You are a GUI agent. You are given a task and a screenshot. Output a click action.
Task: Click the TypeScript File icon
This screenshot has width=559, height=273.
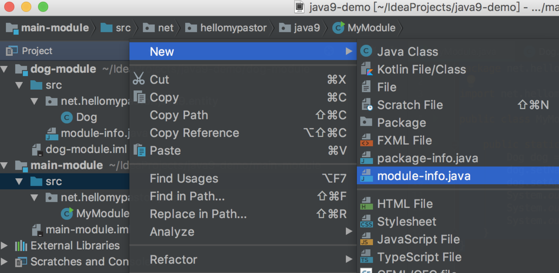(x=367, y=257)
